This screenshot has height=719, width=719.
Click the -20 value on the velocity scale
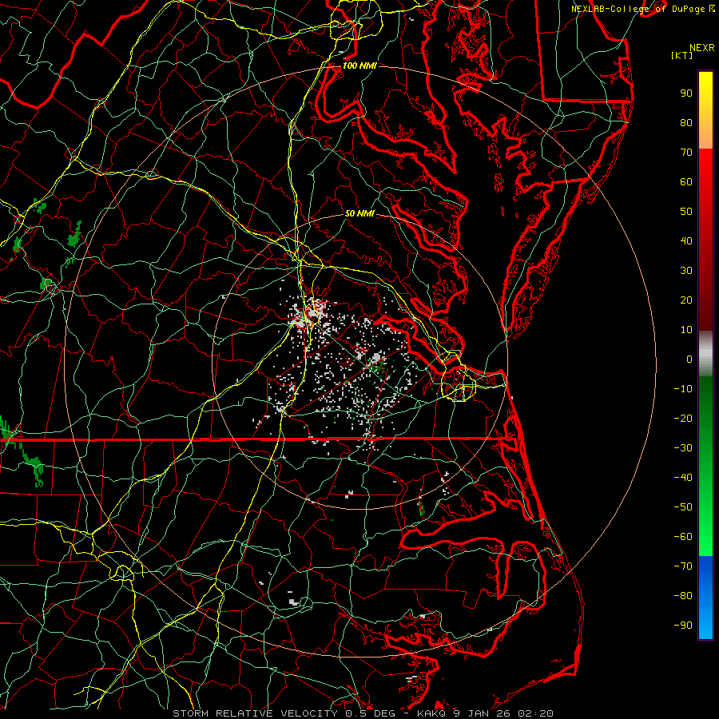(x=683, y=419)
